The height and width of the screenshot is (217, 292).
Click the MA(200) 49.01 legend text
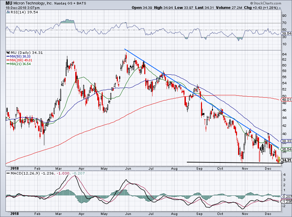click(21, 60)
